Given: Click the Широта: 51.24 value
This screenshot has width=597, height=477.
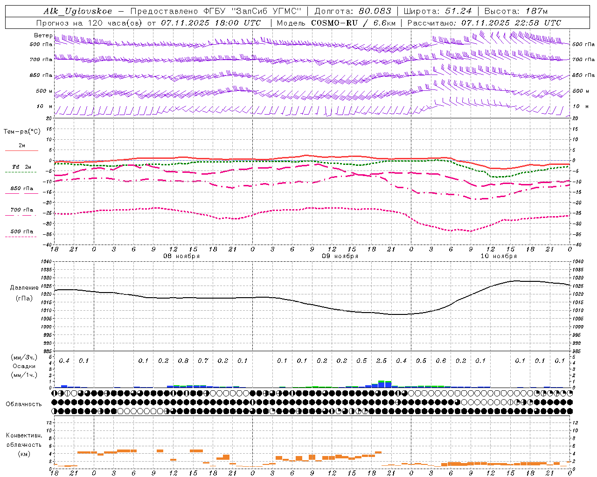Looking at the screenshot, I should pos(437,11).
